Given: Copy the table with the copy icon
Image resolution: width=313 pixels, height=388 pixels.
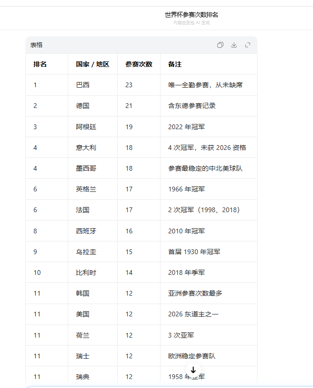Looking at the screenshot, I should (220, 45).
